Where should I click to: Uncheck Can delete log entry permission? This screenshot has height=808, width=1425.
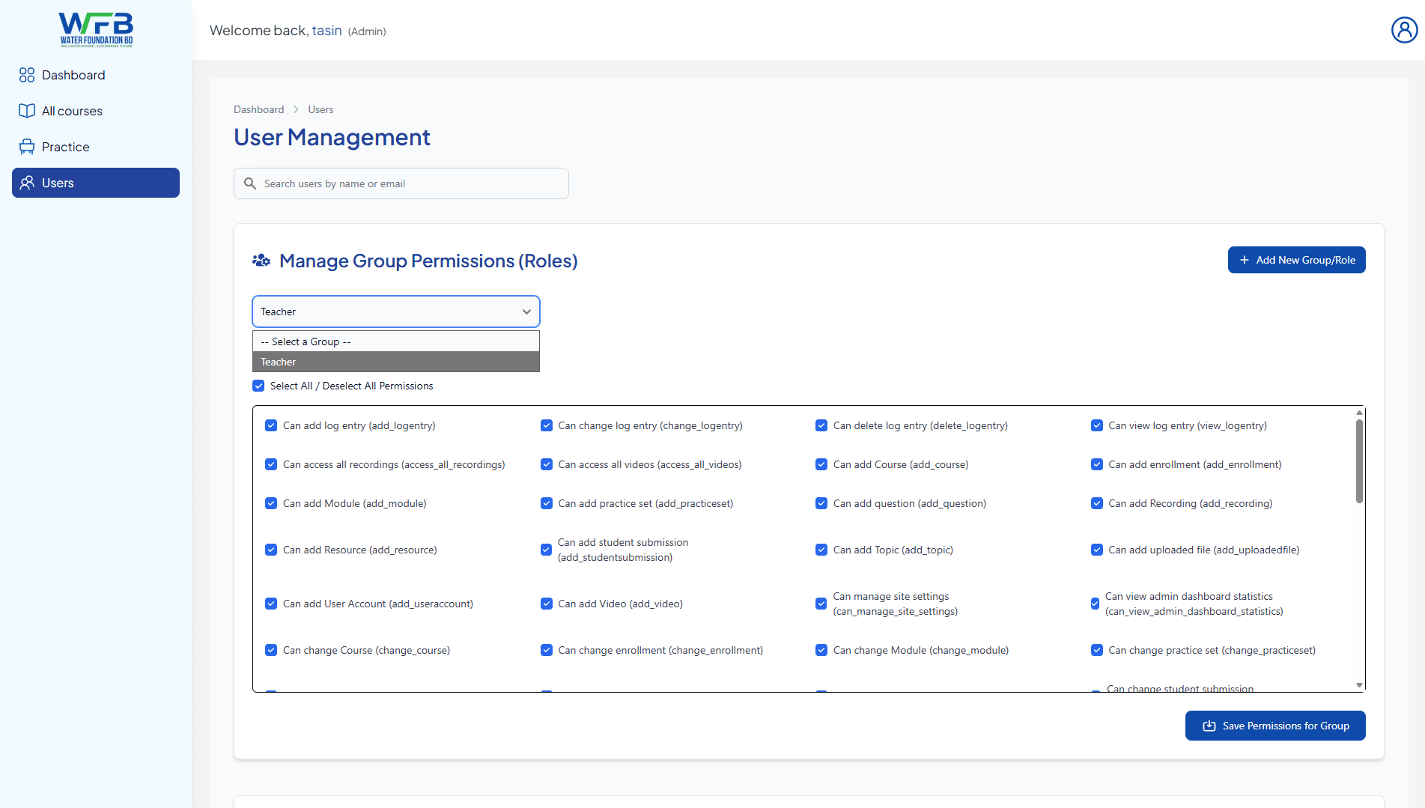click(821, 425)
